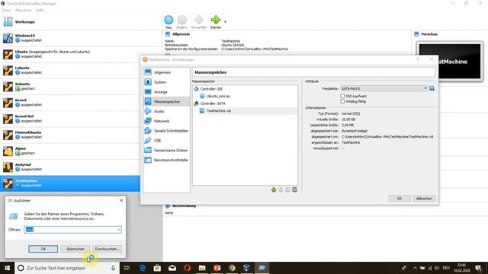
Task: Select Werkzeuge in the Manager sidebar
Action: coord(81,22)
